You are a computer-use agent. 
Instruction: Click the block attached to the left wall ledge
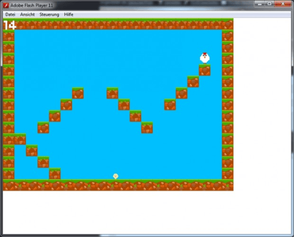tap(20, 139)
